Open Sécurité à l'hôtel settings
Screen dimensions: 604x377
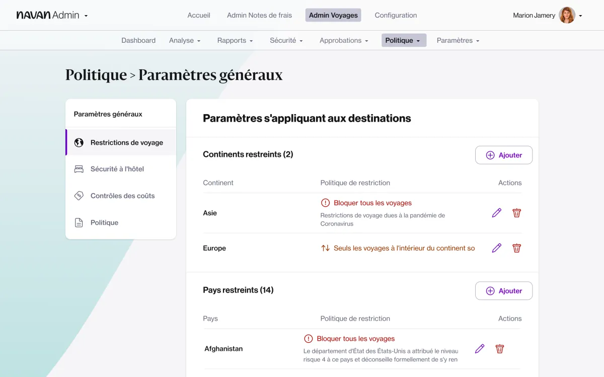(117, 169)
